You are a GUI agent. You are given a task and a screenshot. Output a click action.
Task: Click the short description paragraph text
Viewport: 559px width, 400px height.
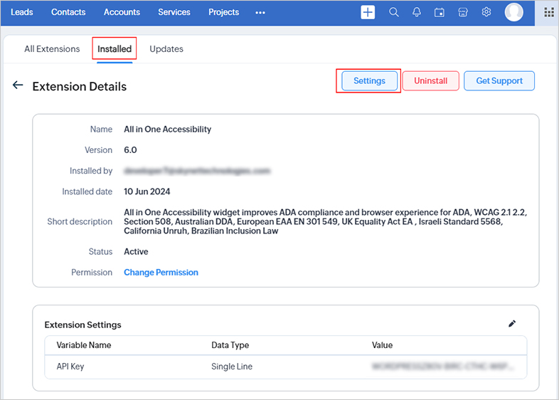coord(325,221)
